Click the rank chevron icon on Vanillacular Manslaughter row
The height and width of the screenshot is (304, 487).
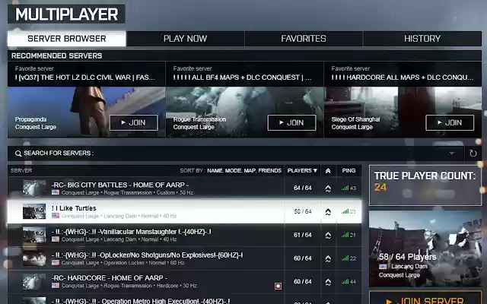click(x=328, y=235)
